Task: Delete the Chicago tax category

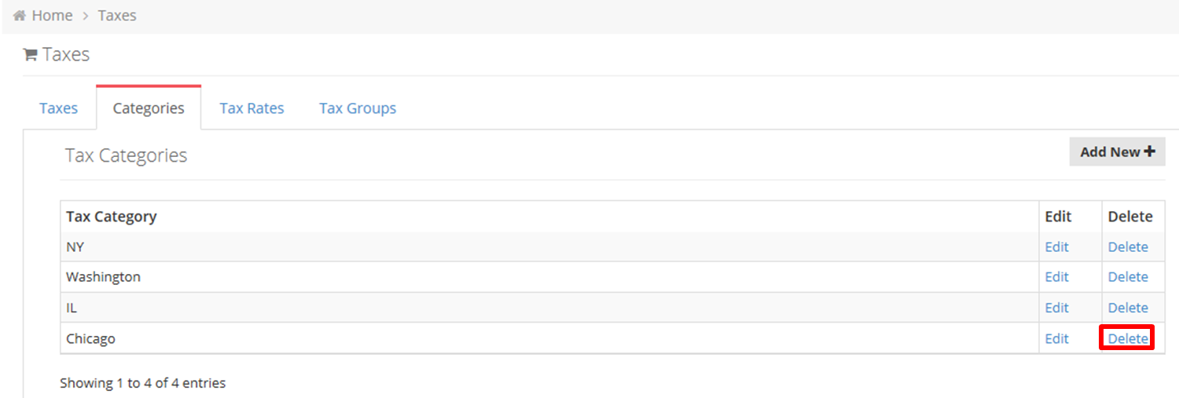Action: [x=1128, y=338]
